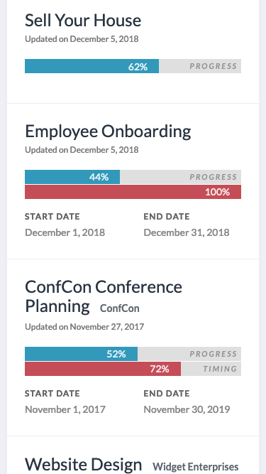Viewport: 266px width, 474px height.
Task: Open the Employee Onboarding project
Action: (x=108, y=131)
